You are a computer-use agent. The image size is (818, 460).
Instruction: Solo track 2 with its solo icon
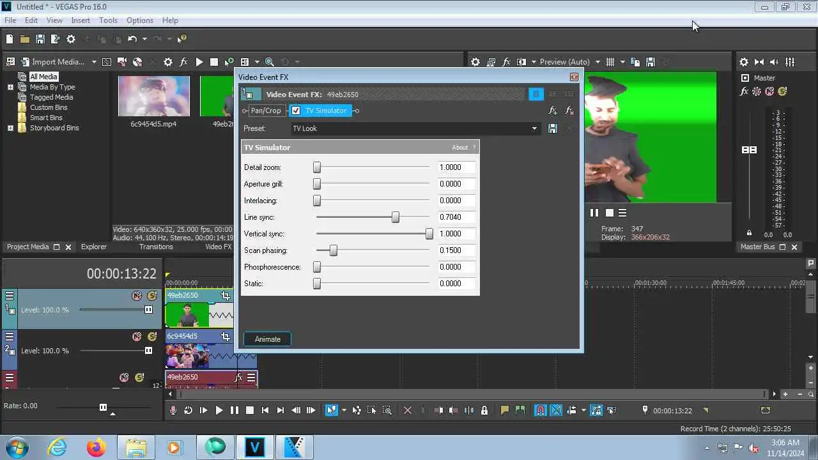pos(151,337)
